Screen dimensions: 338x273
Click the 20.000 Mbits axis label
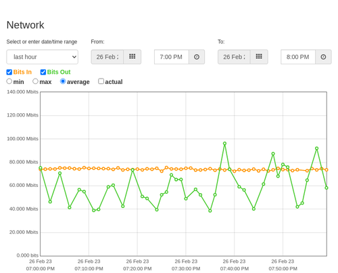(x=24, y=232)
